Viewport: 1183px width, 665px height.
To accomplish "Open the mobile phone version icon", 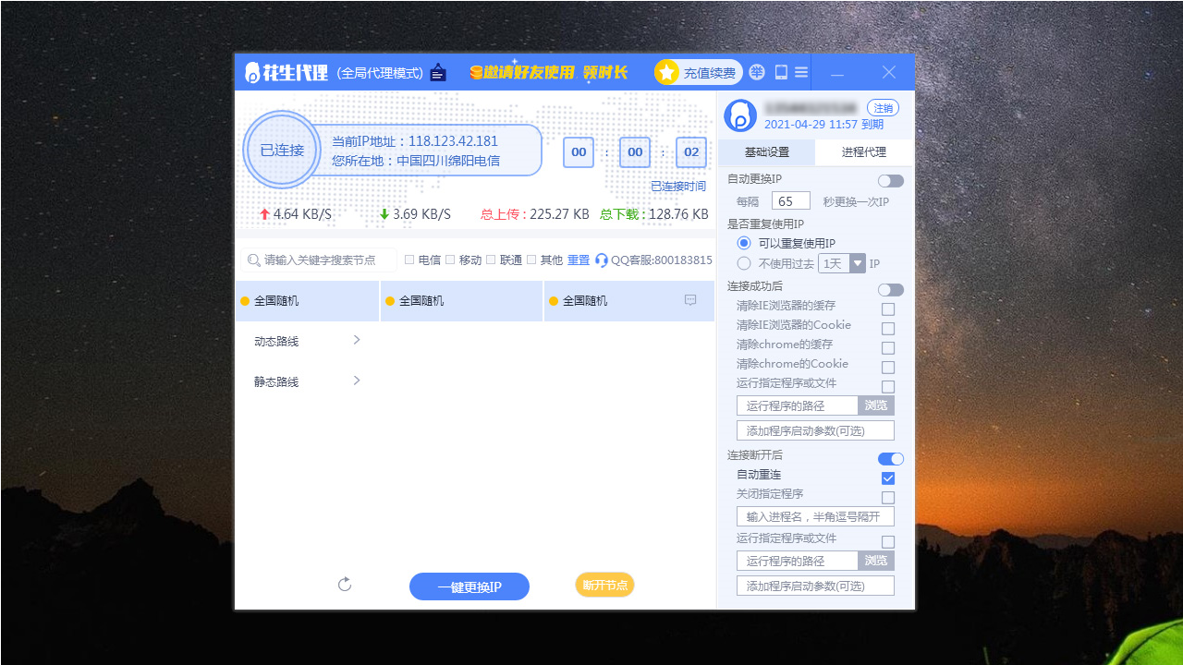I will click(779, 71).
